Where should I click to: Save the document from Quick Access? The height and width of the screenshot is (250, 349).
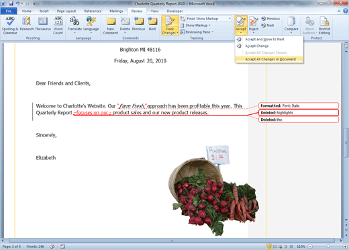11,3
